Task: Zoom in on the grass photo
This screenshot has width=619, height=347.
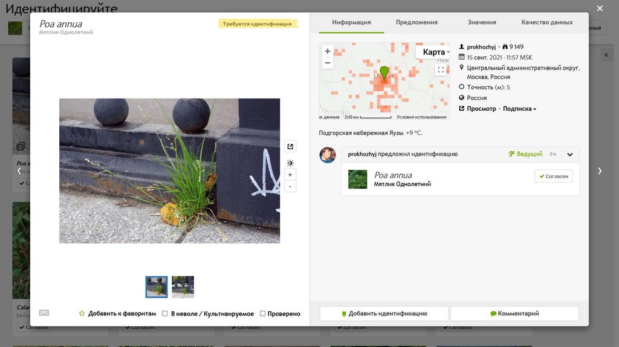Action: [x=290, y=175]
